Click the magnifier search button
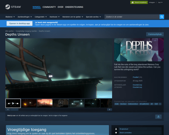Screen dimensions: 169x135 [162, 17]
